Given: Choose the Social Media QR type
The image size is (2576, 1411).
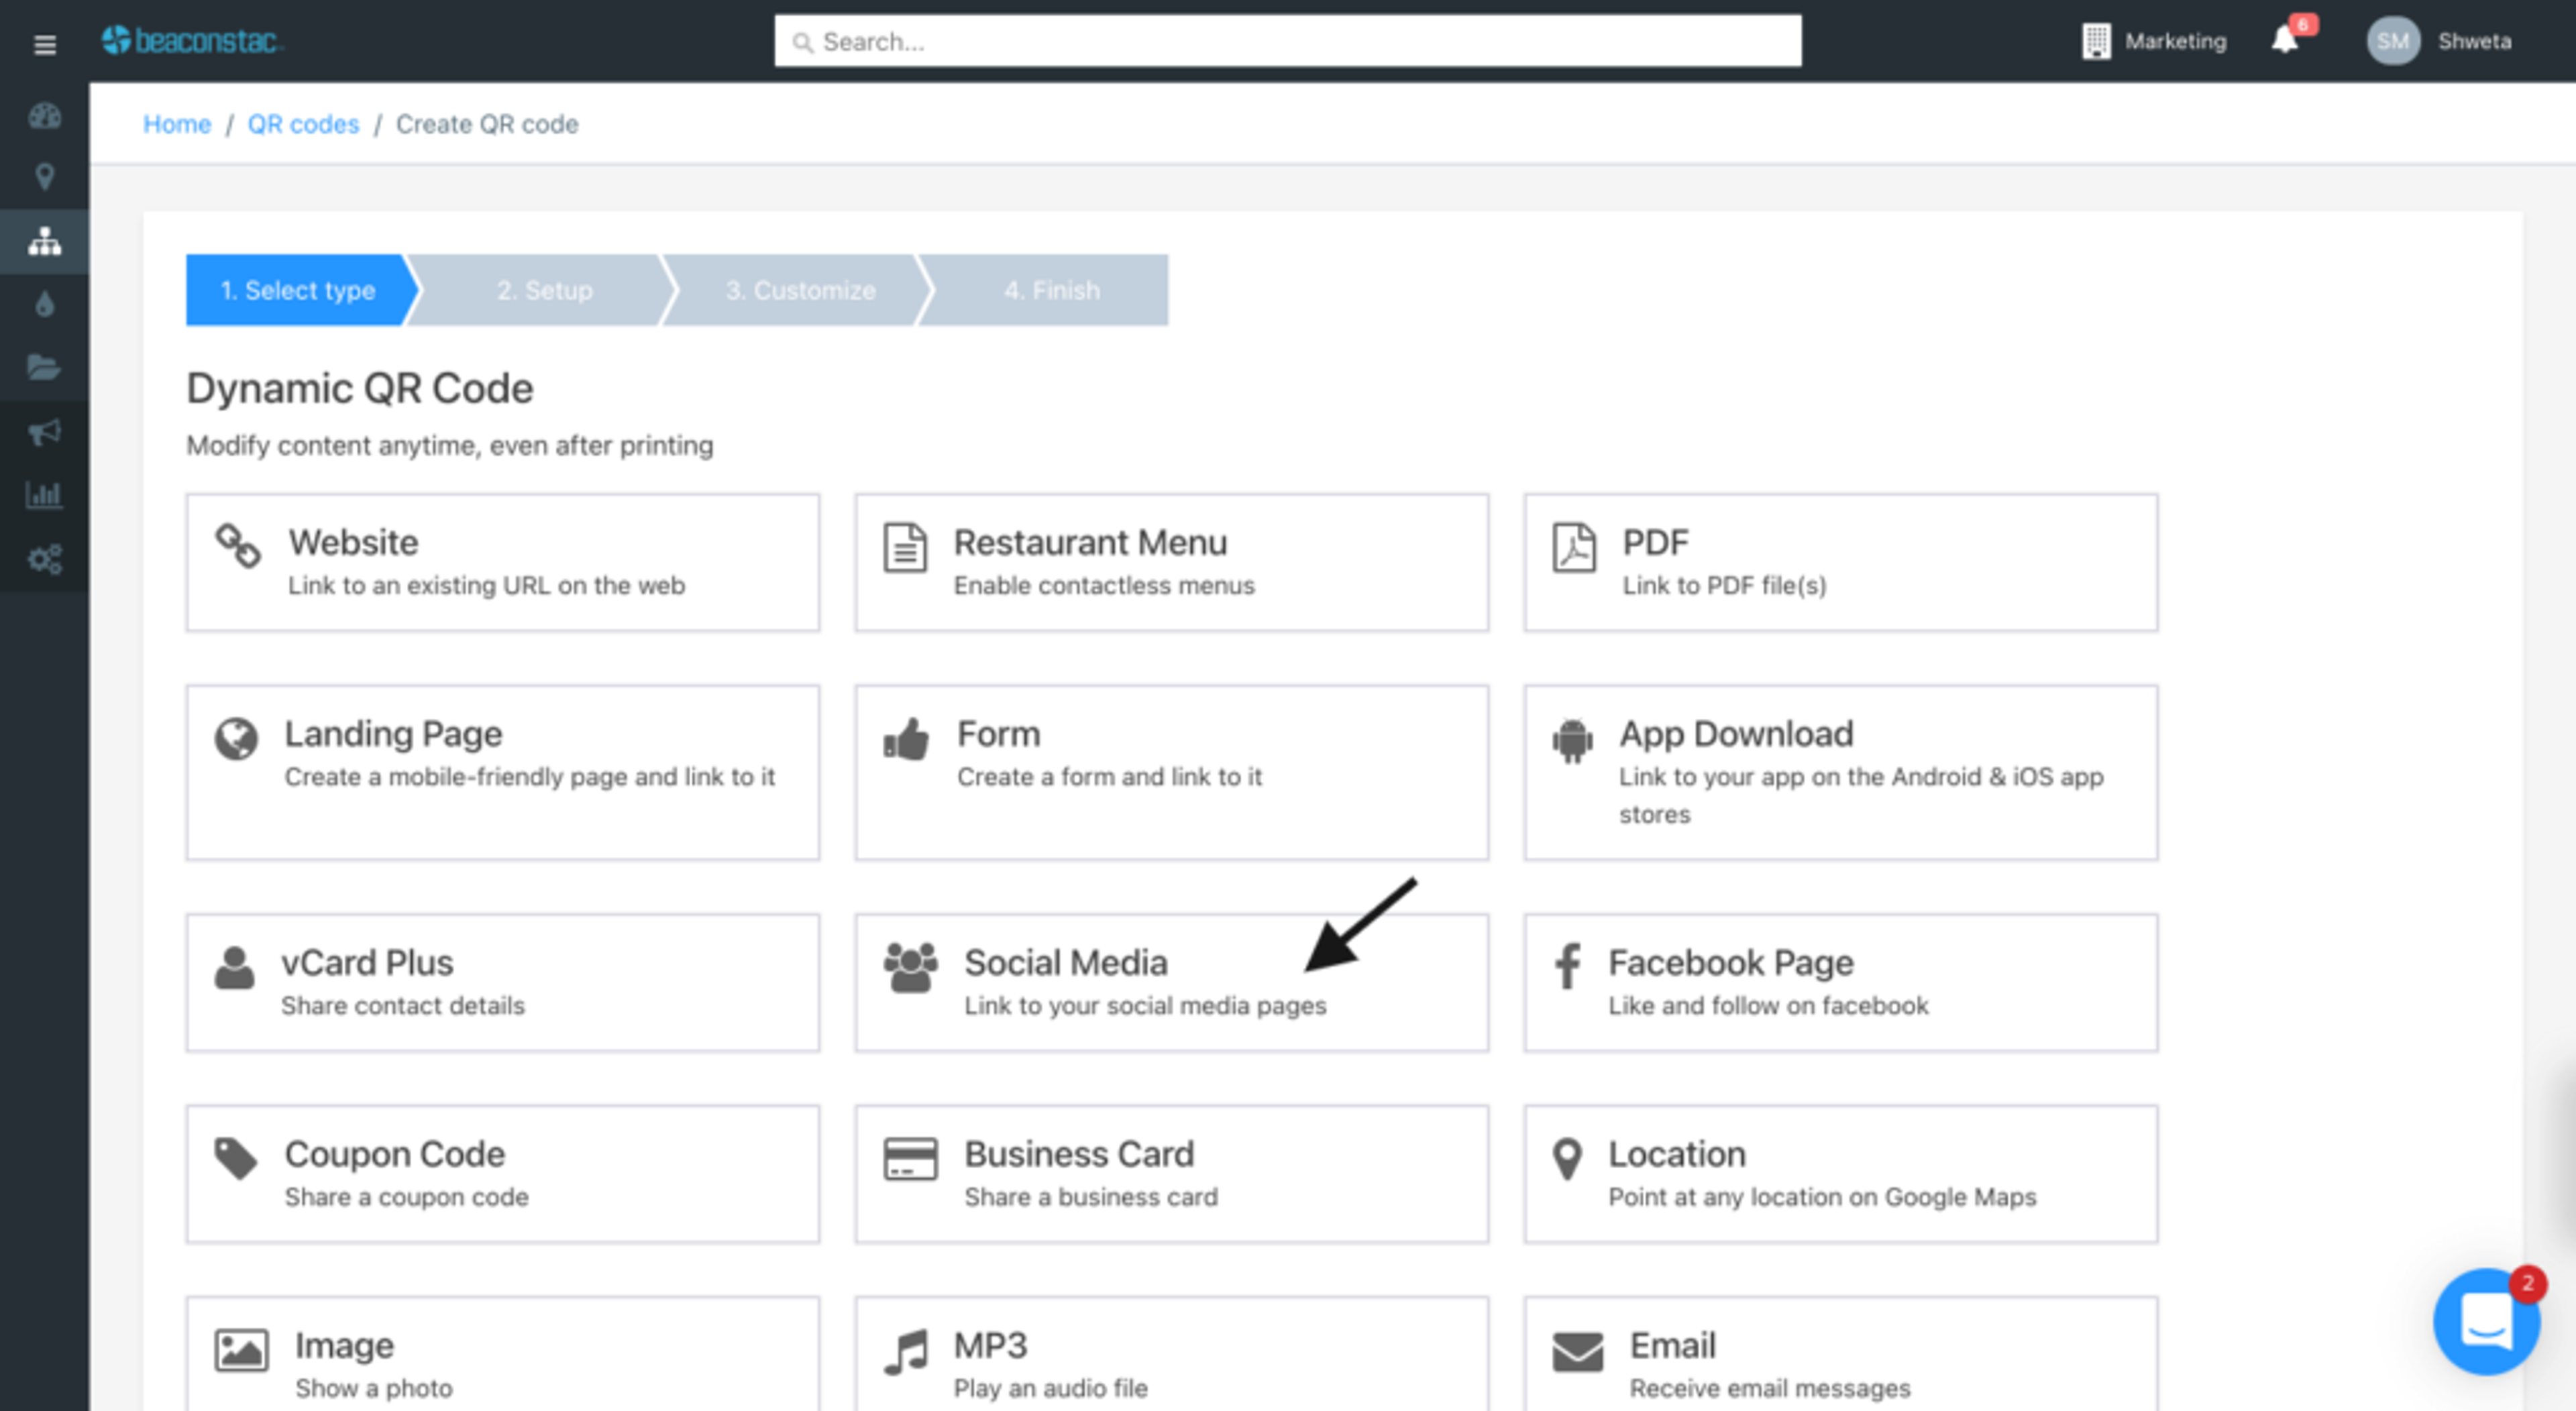Looking at the screenshot, I should [1171, 982].
